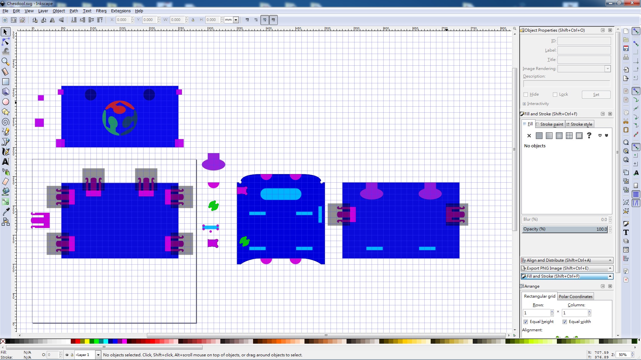Enable the Hide checkbox
This screenshot has width=641, height=360.
point(526,95)
